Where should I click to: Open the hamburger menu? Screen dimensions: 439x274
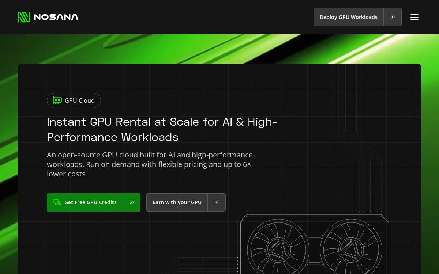click(414, 17)
